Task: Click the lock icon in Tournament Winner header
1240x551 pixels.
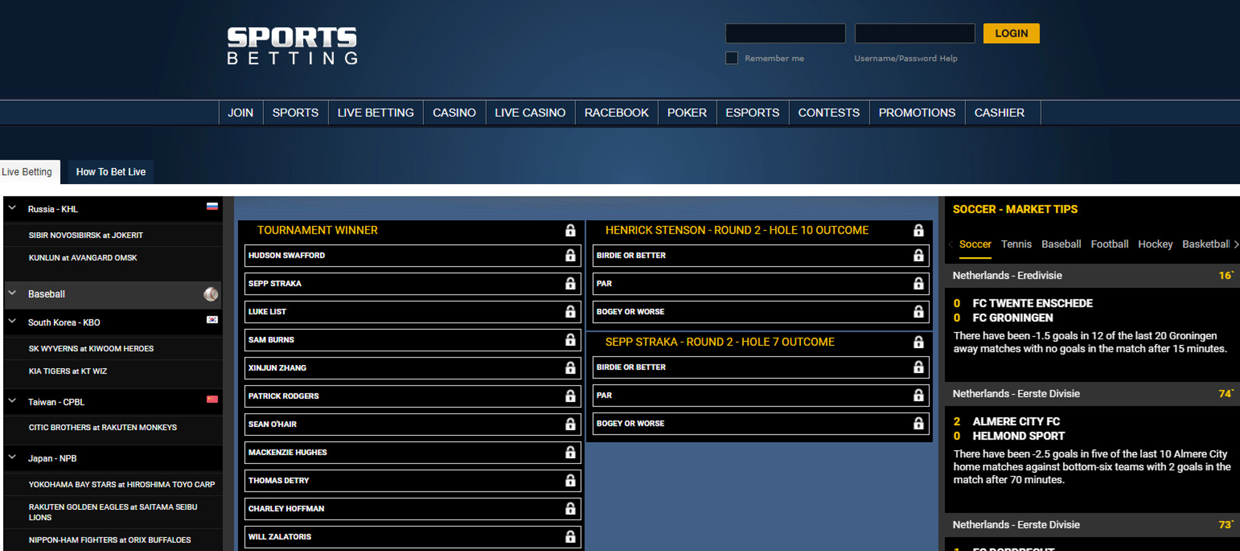Action: click(x=570, y=230)
